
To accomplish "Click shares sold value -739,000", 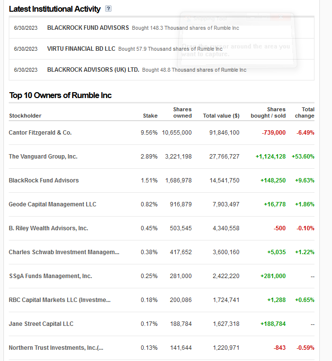I will pyautogui.click(x=274, y=133).
